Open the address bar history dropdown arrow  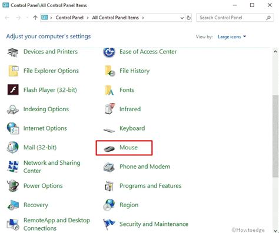tap(182, 18)
